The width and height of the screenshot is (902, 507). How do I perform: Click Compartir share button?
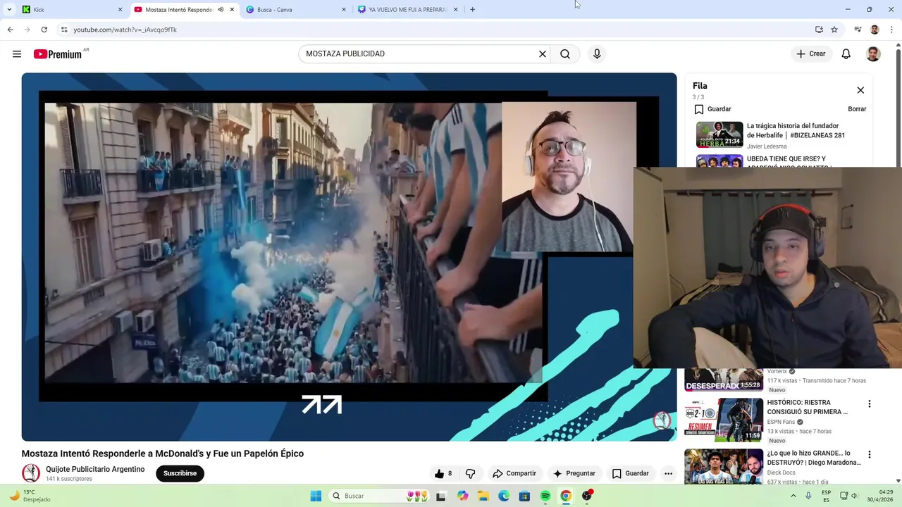tap(514, 473)
